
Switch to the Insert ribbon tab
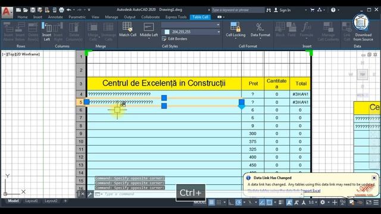38,17
